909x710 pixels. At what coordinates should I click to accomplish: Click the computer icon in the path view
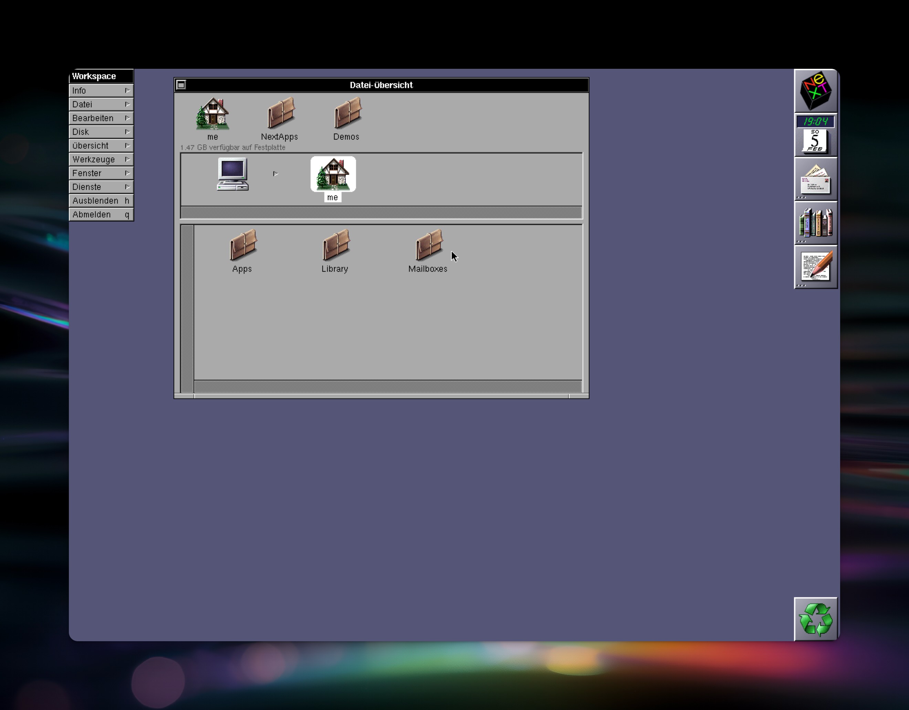pyautogui.click(x=233, y=174)
